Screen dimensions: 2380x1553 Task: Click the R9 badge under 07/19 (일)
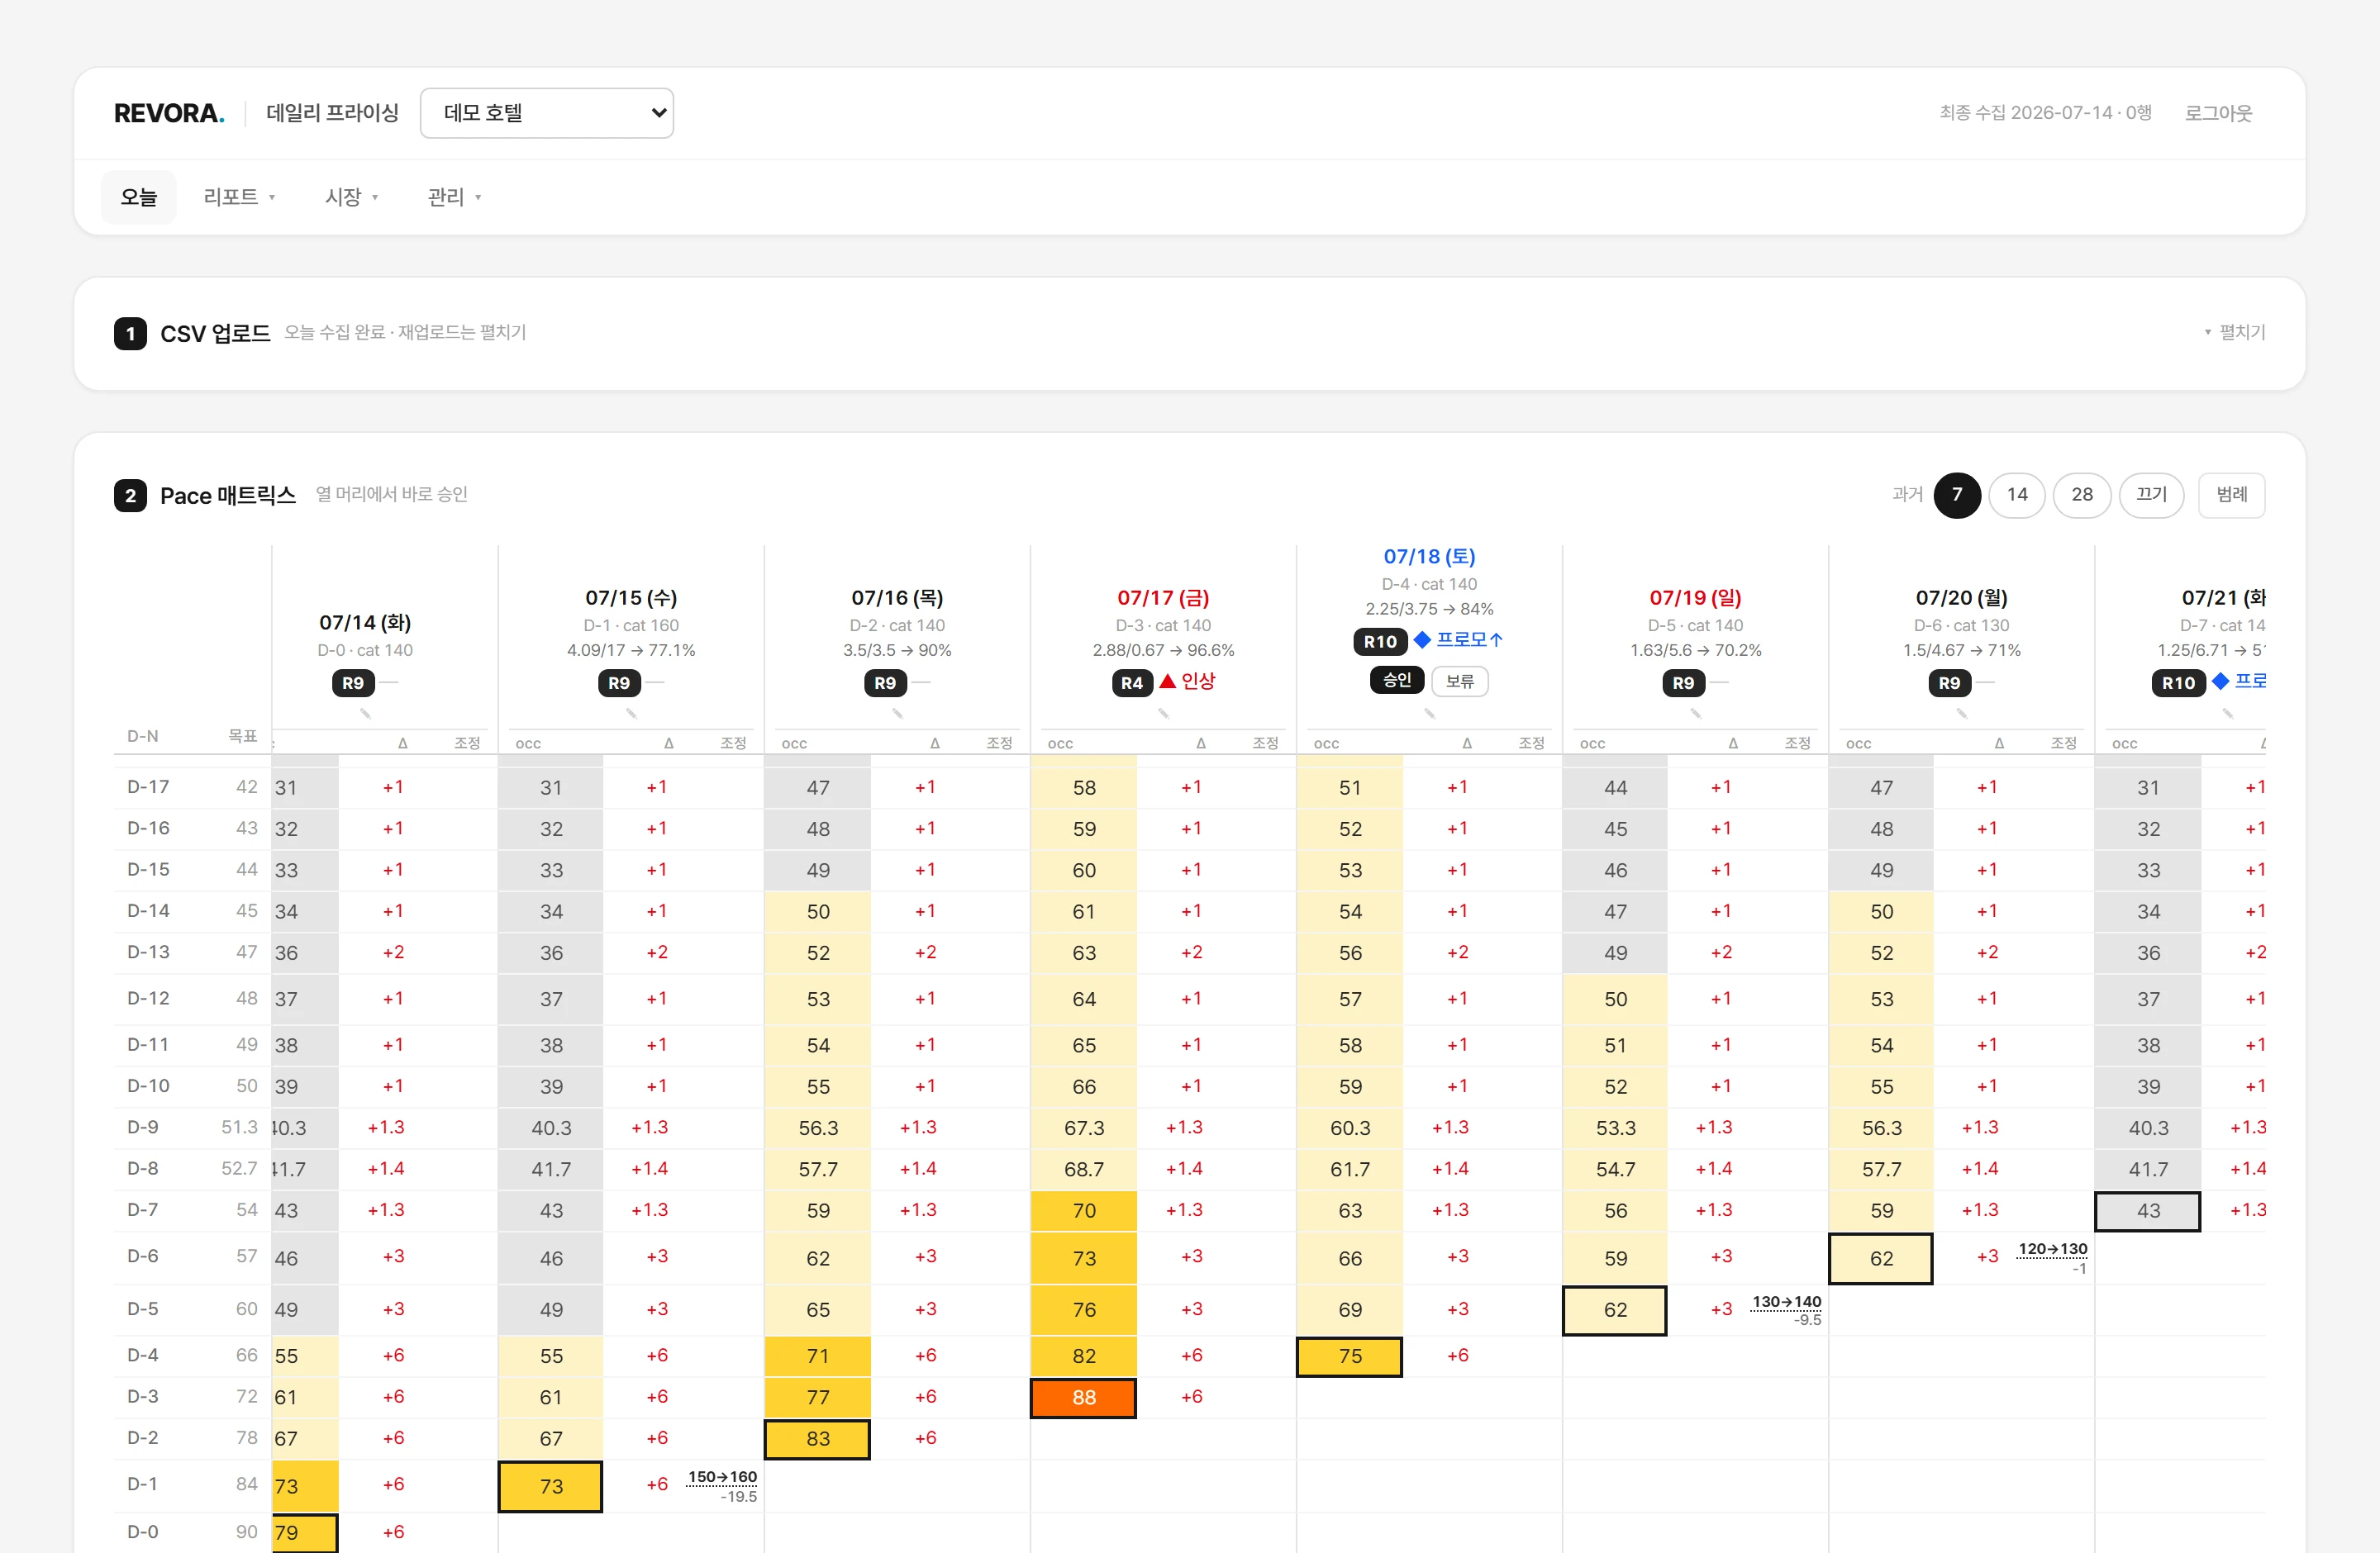click(x=1683, y=682)
